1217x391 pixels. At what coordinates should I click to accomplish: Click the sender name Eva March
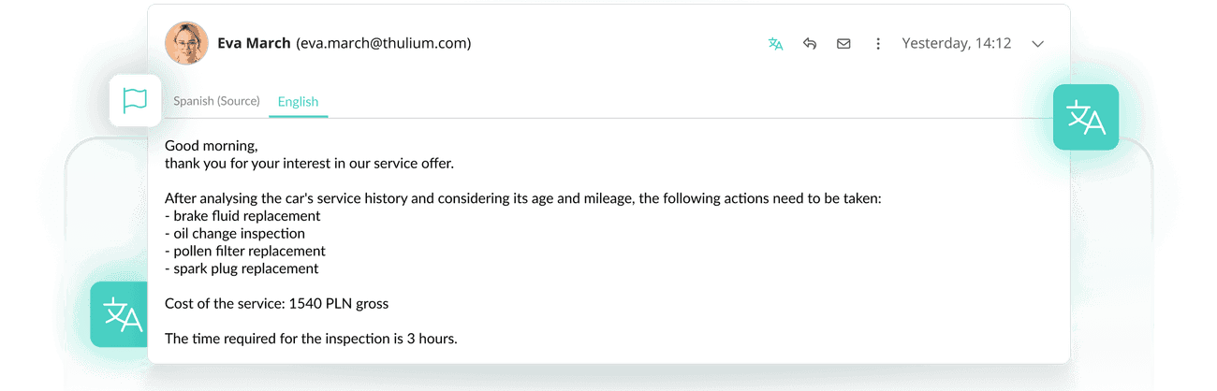click(254, 43)
